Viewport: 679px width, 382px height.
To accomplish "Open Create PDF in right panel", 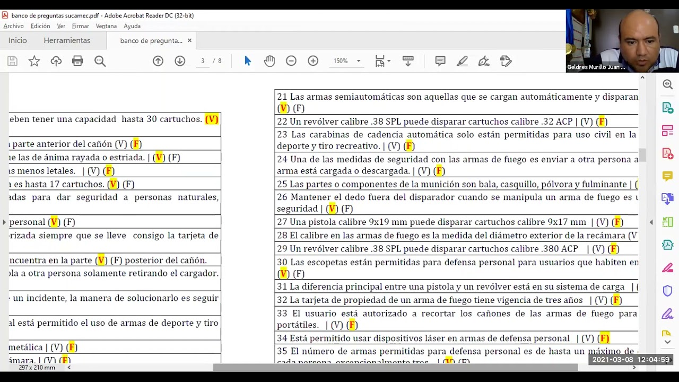I will coord(667,153).
